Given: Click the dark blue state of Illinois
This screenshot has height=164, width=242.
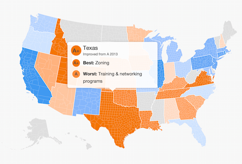Looking at the screenshot, I should pos(160,72).
